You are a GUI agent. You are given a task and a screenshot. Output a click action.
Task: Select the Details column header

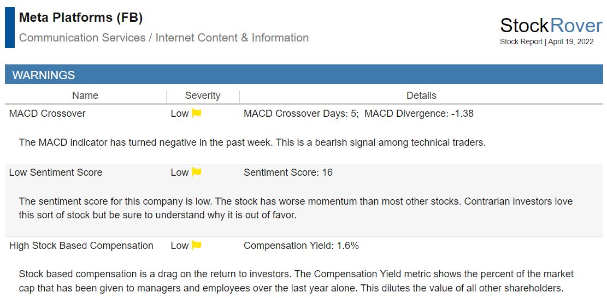click(421, 96)
